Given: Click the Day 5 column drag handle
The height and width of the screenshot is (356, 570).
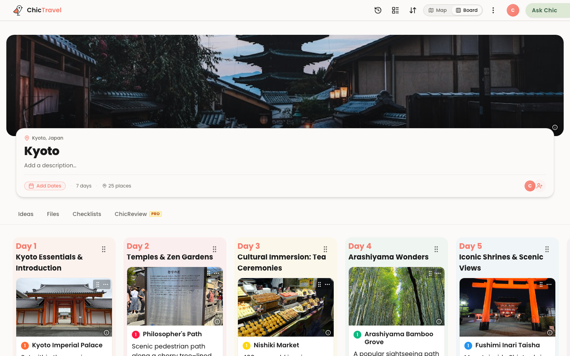Looking at the screenshot, I should (x=547, y=249).
